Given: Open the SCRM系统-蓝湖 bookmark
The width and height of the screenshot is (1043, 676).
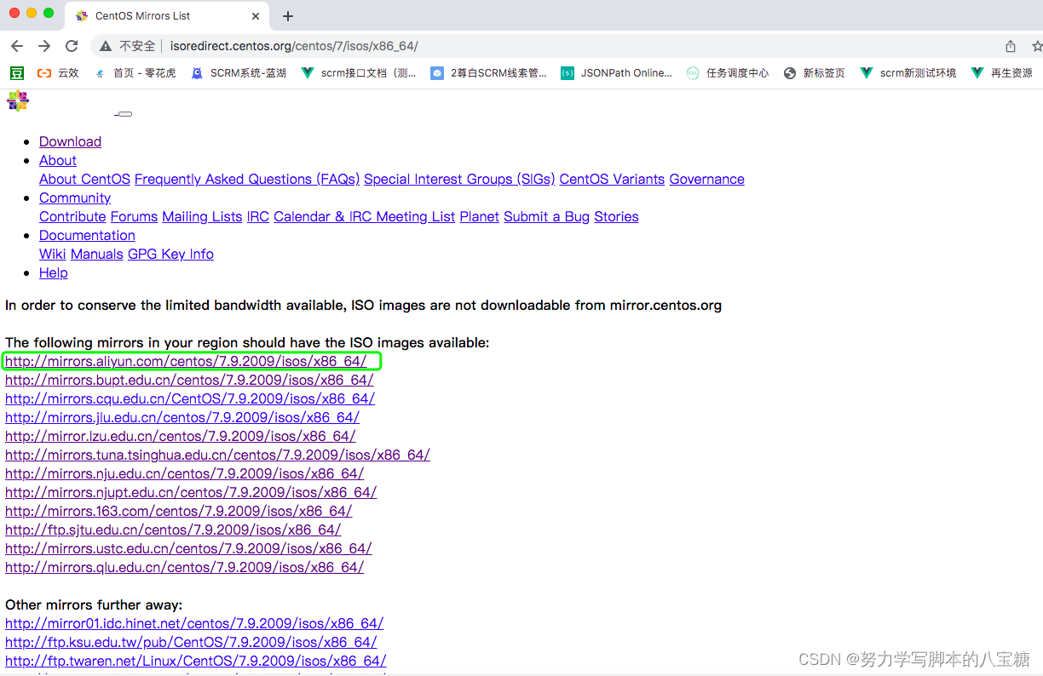Looking at the screenshot, I should click(x=239, y=73).
